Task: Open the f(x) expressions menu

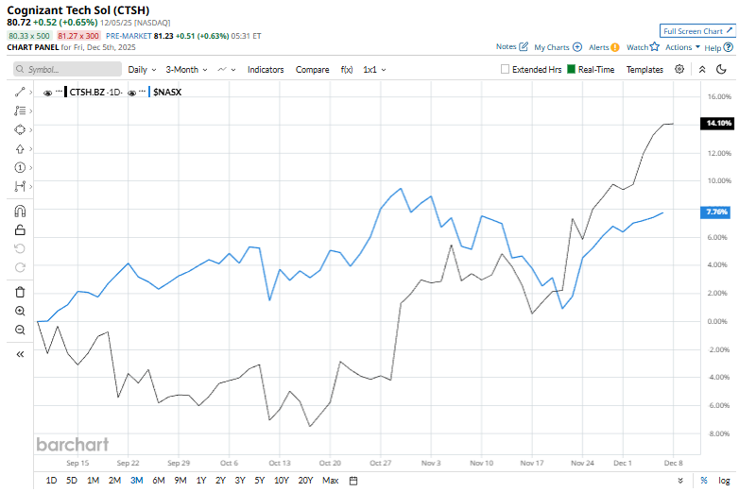Action: click(347, 70)
